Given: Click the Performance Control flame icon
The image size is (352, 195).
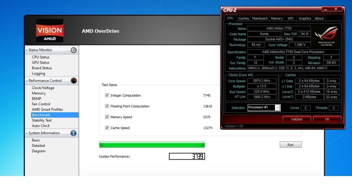Looking at the screenshot, I should [74, 80].
